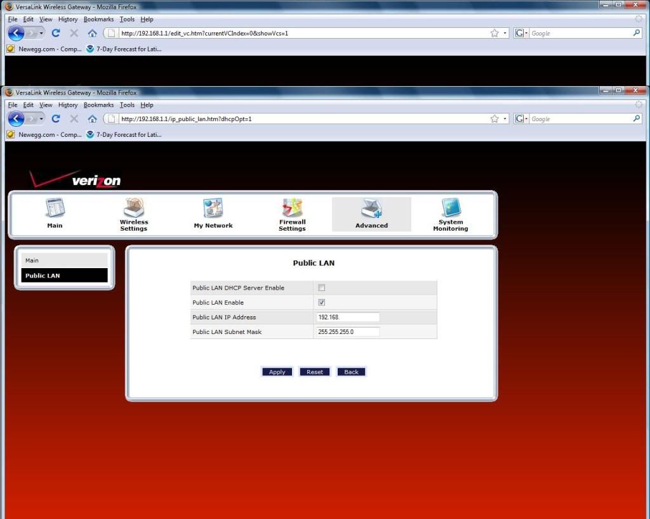Open the Google search engine dropdown in the Public LAN window
The width and height of the screenshot is (650, 519).
tap(521, 119)
